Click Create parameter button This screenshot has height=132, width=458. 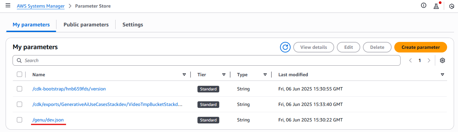pos(421,47)
